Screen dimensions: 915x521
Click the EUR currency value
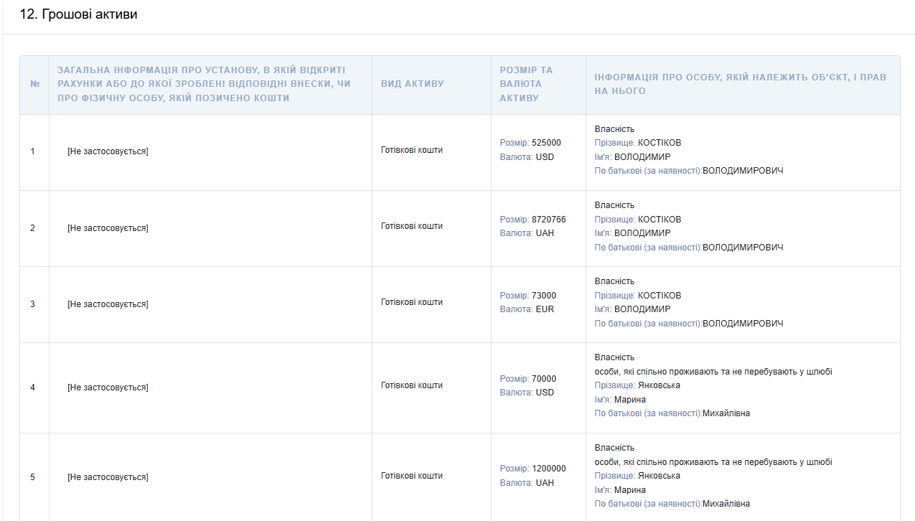(x=545, y=309)
